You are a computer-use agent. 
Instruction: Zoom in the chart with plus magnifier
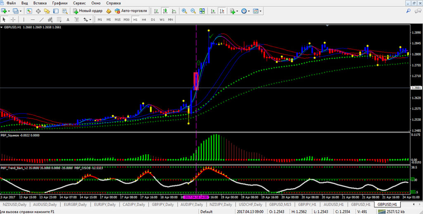(x=184, y=11)
